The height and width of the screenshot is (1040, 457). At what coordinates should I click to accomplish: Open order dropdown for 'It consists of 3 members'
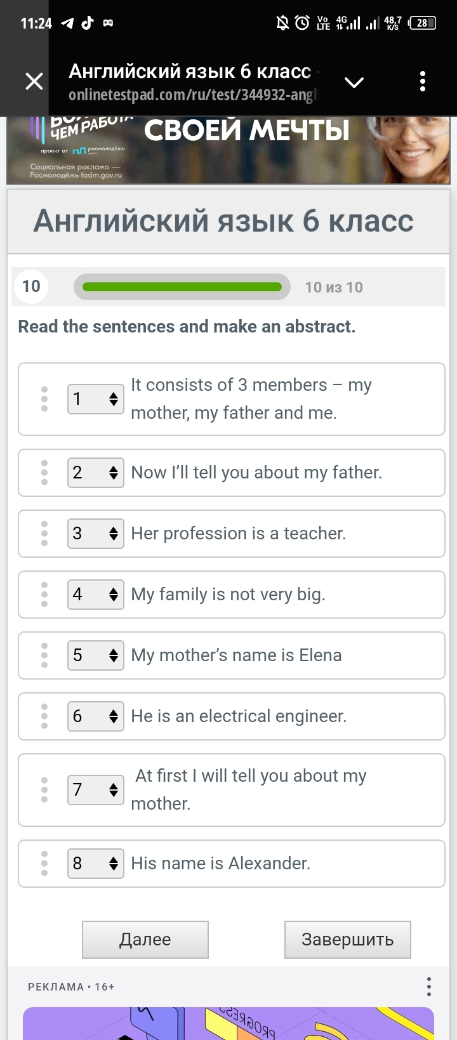point(96,399)
